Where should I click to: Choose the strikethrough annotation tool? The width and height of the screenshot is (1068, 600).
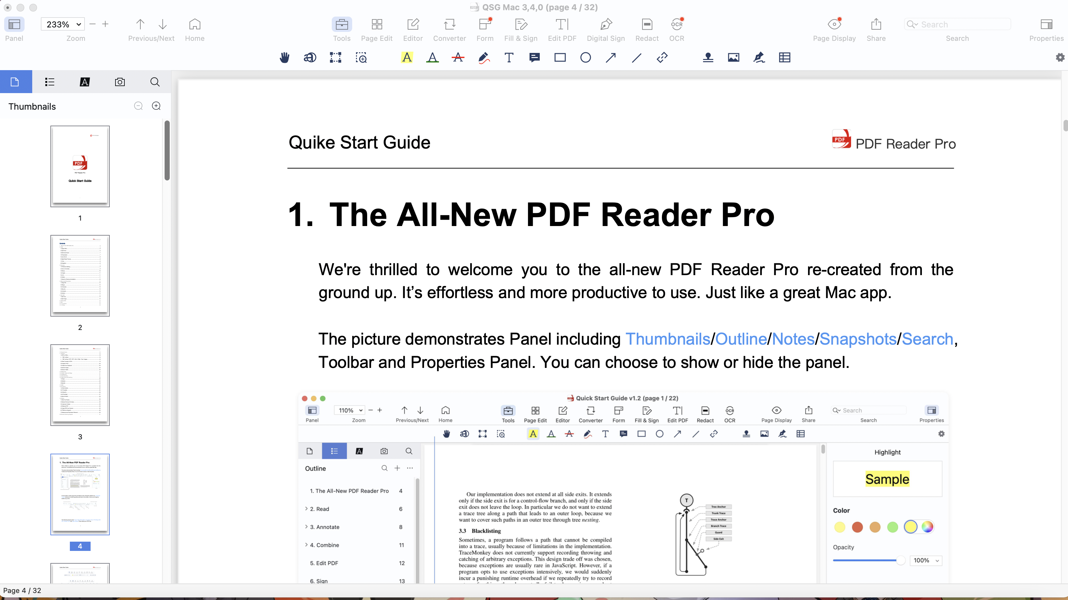coord(458,58)
